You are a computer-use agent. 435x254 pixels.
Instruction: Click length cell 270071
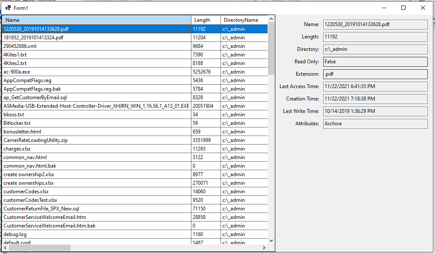pyautogui.click(x=206, y=183)
